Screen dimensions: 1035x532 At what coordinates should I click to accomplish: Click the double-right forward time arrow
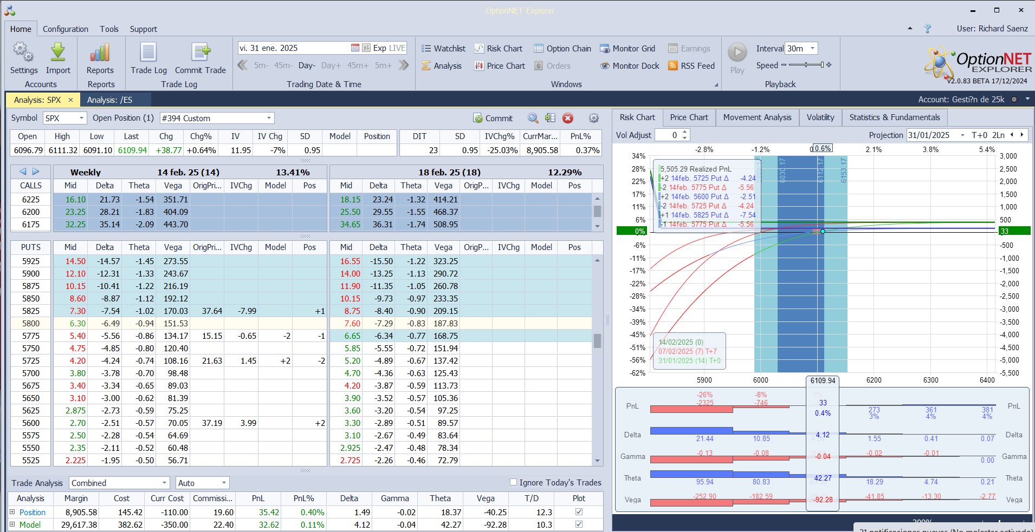pyautogui.click(x=403, y=65)
